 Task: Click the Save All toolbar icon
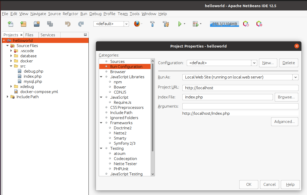[x=50, y=24]
